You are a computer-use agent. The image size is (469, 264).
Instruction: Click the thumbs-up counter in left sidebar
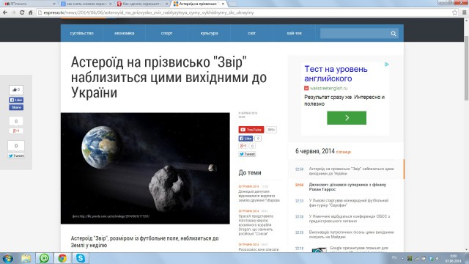(16, 89)
